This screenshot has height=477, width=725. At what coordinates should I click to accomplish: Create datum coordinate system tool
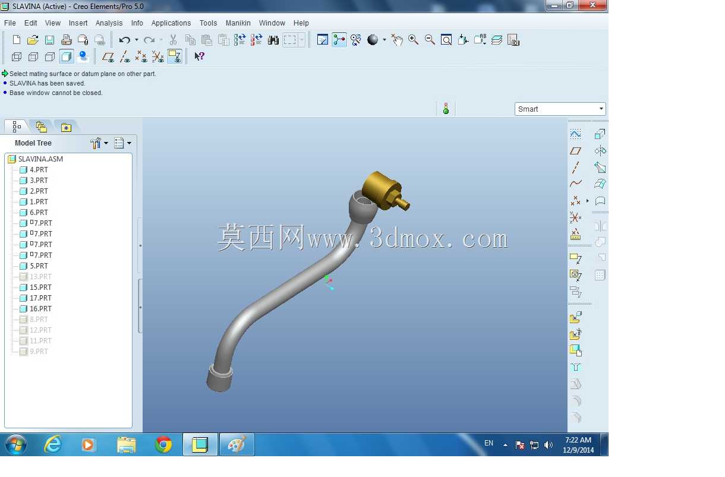click(x=575, y=217)
